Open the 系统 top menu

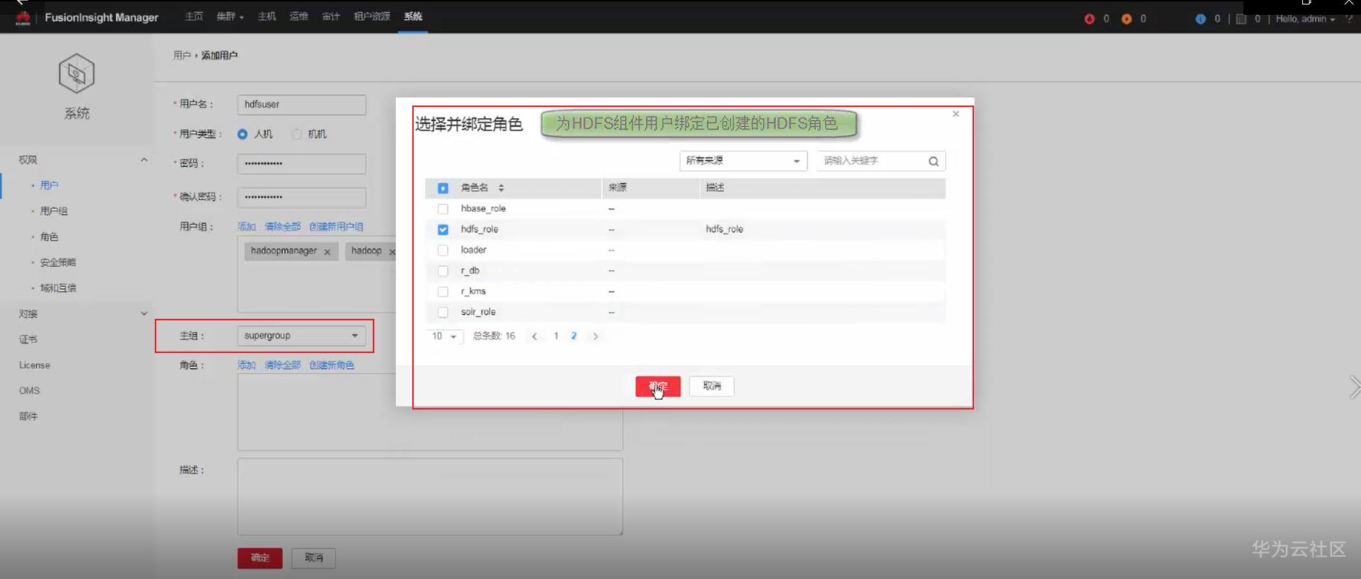pos(413,16)
